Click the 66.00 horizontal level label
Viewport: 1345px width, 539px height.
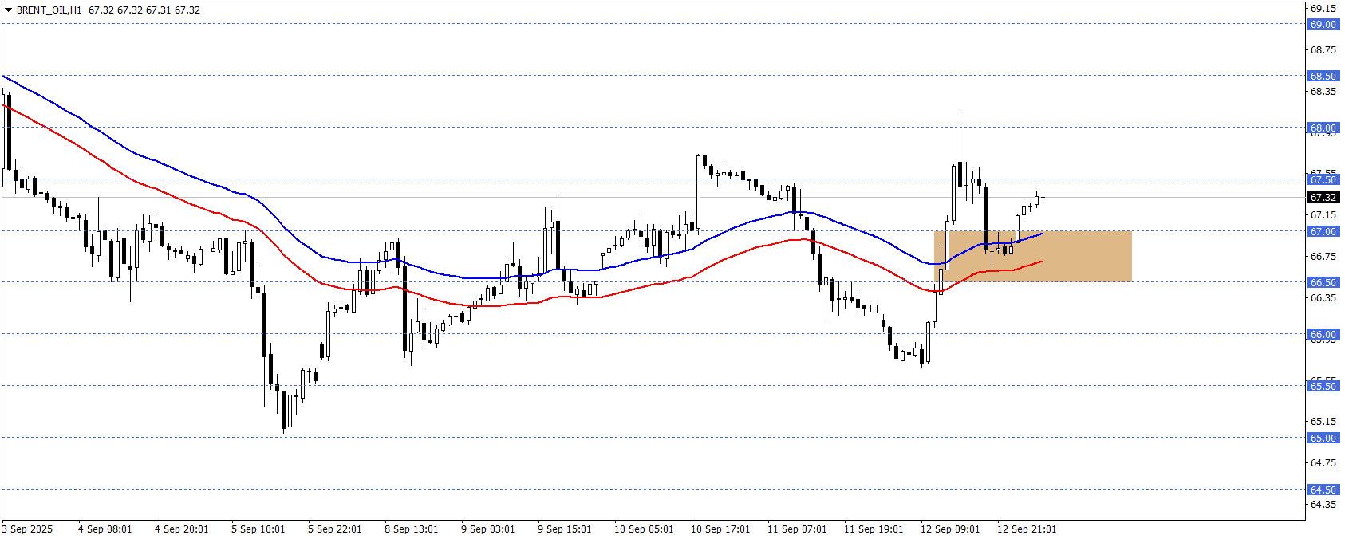[1323, 334]
